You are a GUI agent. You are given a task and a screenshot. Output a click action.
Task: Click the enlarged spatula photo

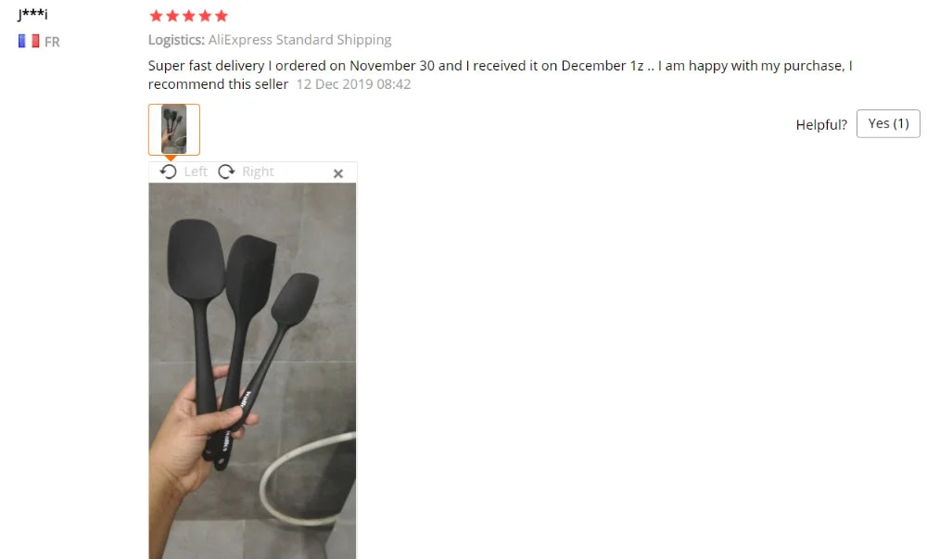[x=252, y=371]
